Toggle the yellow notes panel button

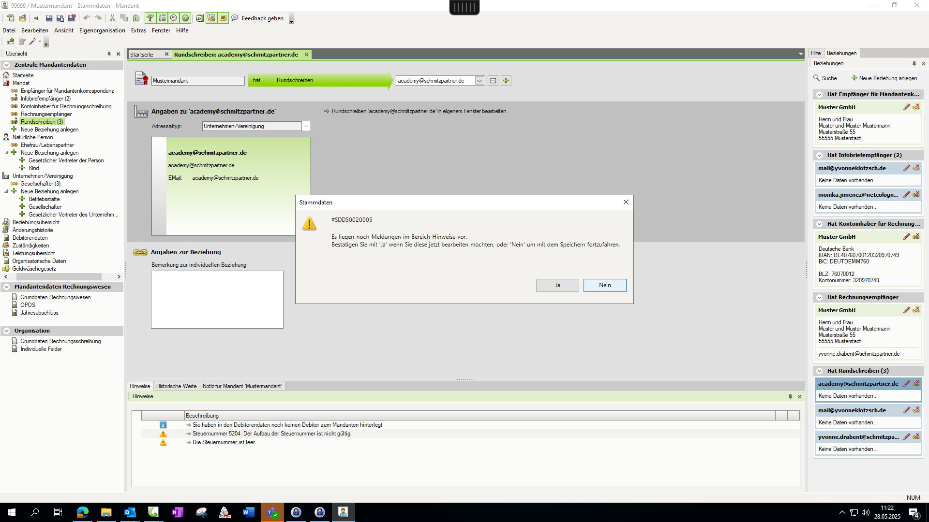tap(223, 18)
